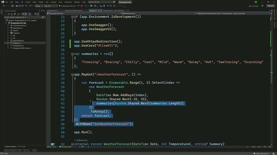Click the quick actions icon beside line 52

[53, 144]
